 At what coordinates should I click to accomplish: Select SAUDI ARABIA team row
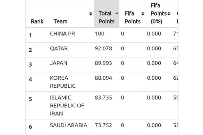(x=68, y=125)
